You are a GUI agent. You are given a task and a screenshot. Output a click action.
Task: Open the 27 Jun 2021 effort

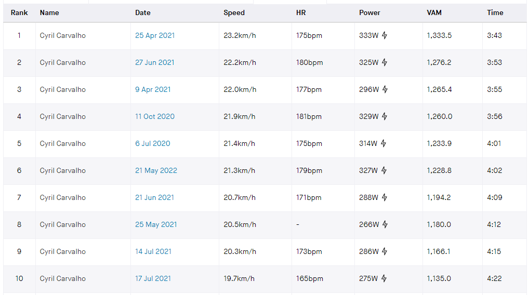pyautogui.click(x=154, y=62)
